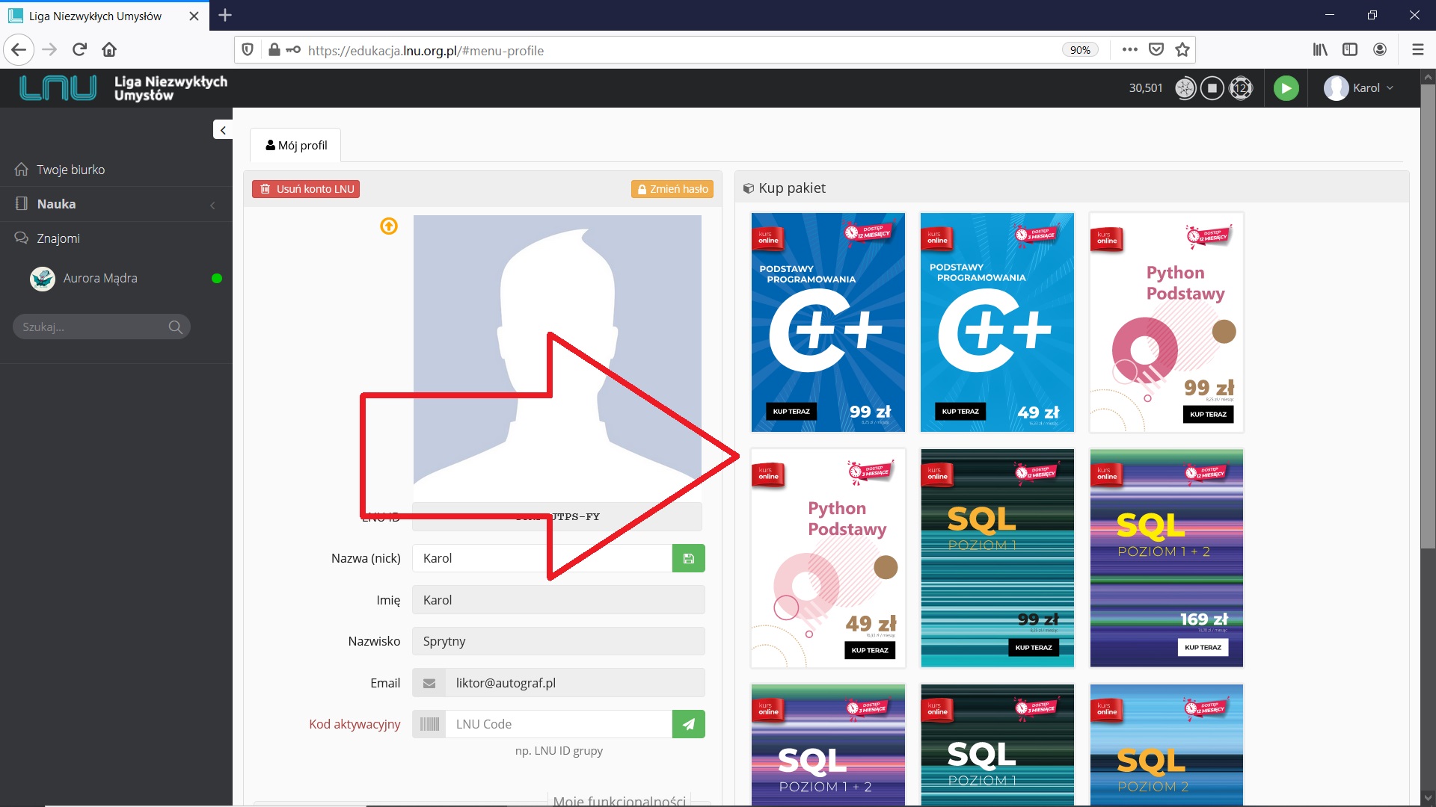
Task: Click the Email field liktor@autograf.pl
Action: click(x=575, y=683)
